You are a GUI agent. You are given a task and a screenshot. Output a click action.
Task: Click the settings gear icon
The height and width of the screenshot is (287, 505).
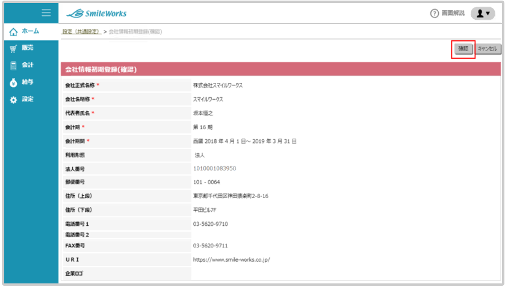tap(13, 99)
